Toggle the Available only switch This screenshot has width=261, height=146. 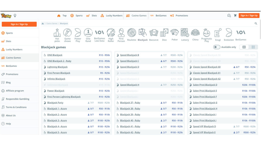click(x=217, y=47)
